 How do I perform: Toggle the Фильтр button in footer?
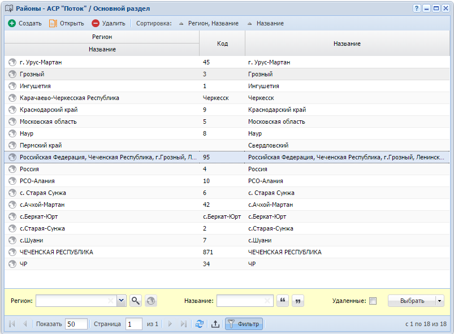point(244,324)
